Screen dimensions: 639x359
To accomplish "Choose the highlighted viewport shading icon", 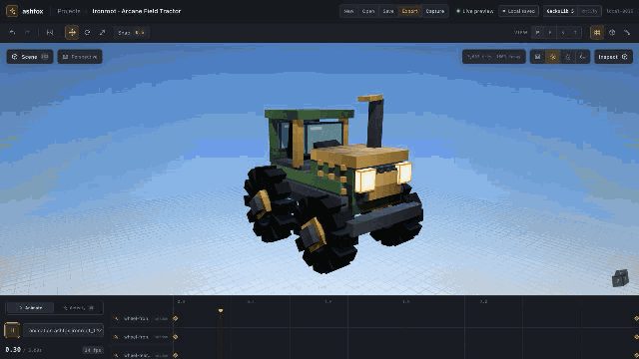I will point(552,57).
